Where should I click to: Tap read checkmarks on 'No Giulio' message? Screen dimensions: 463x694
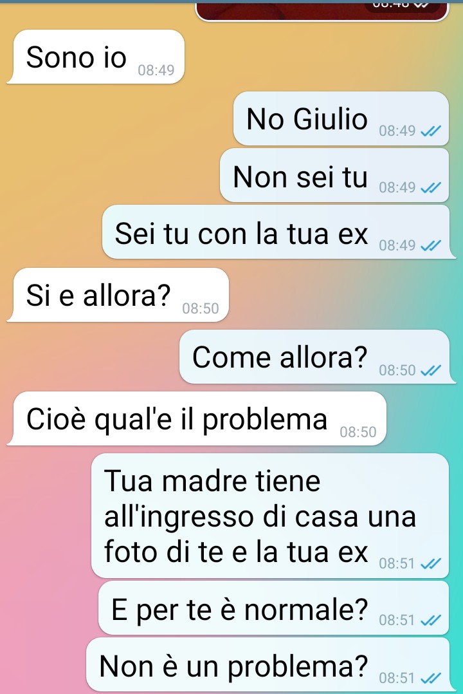(430, 131)
